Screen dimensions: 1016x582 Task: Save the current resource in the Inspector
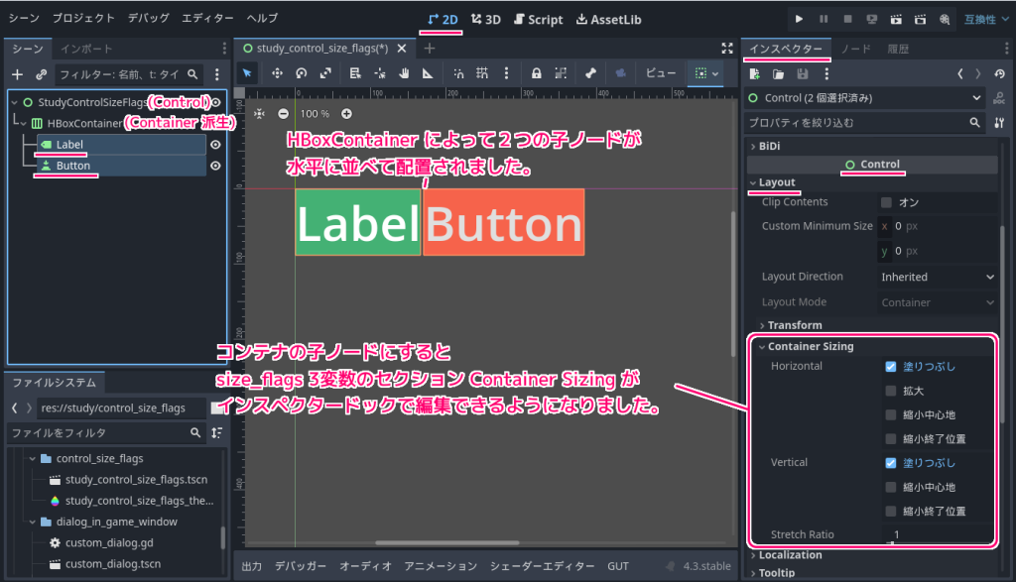(x=803, y=73)
